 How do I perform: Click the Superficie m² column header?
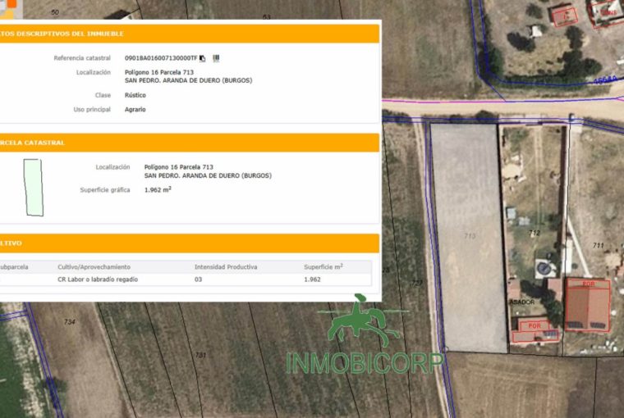tap(323, 267)
